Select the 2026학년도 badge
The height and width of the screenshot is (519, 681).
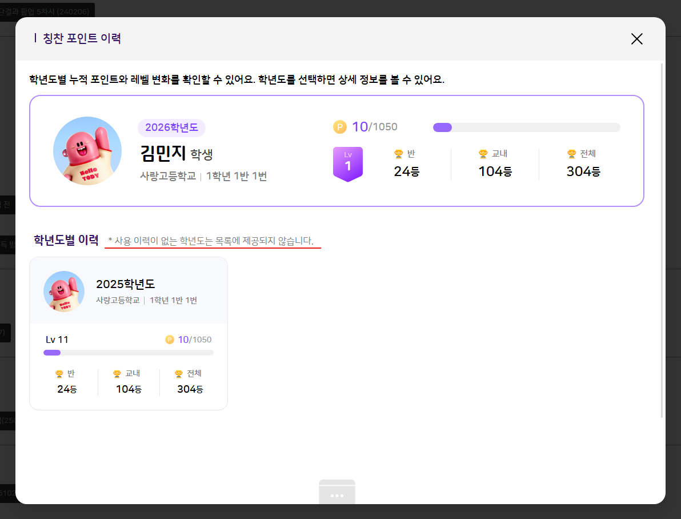[171, 127]
